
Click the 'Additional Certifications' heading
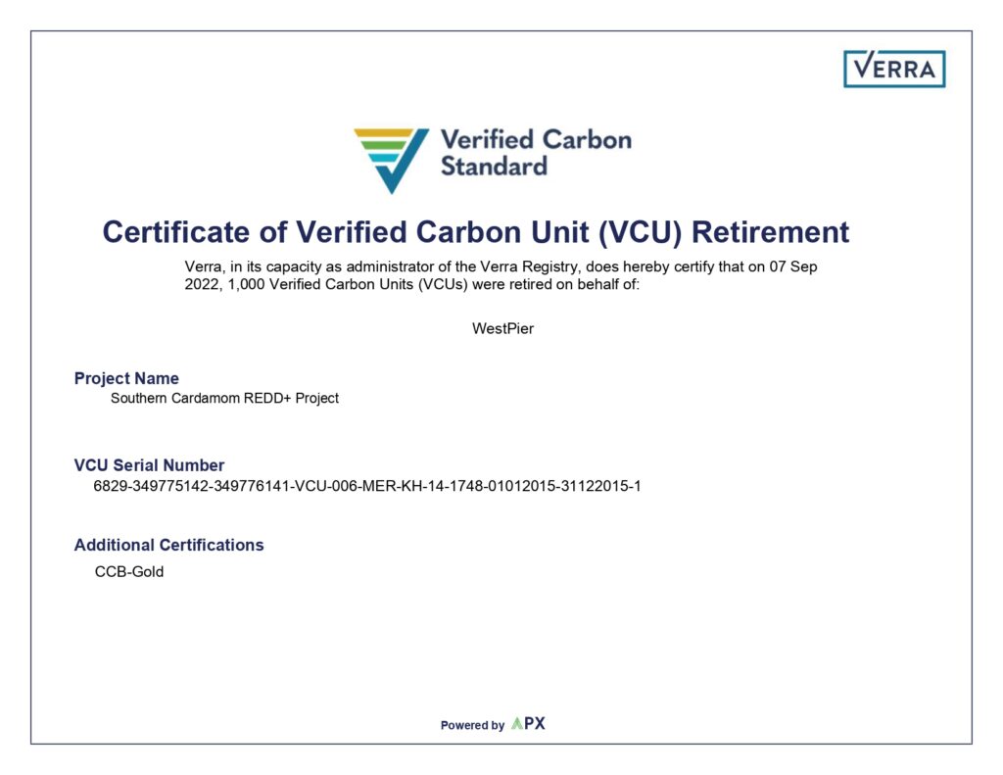tap(168, 545)
